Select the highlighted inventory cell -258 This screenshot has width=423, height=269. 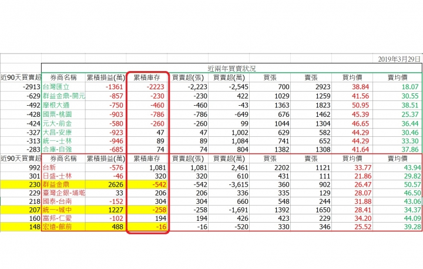tap(159, 210)
